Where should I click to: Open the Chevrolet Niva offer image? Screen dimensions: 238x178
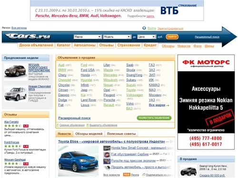click(15, 94)
